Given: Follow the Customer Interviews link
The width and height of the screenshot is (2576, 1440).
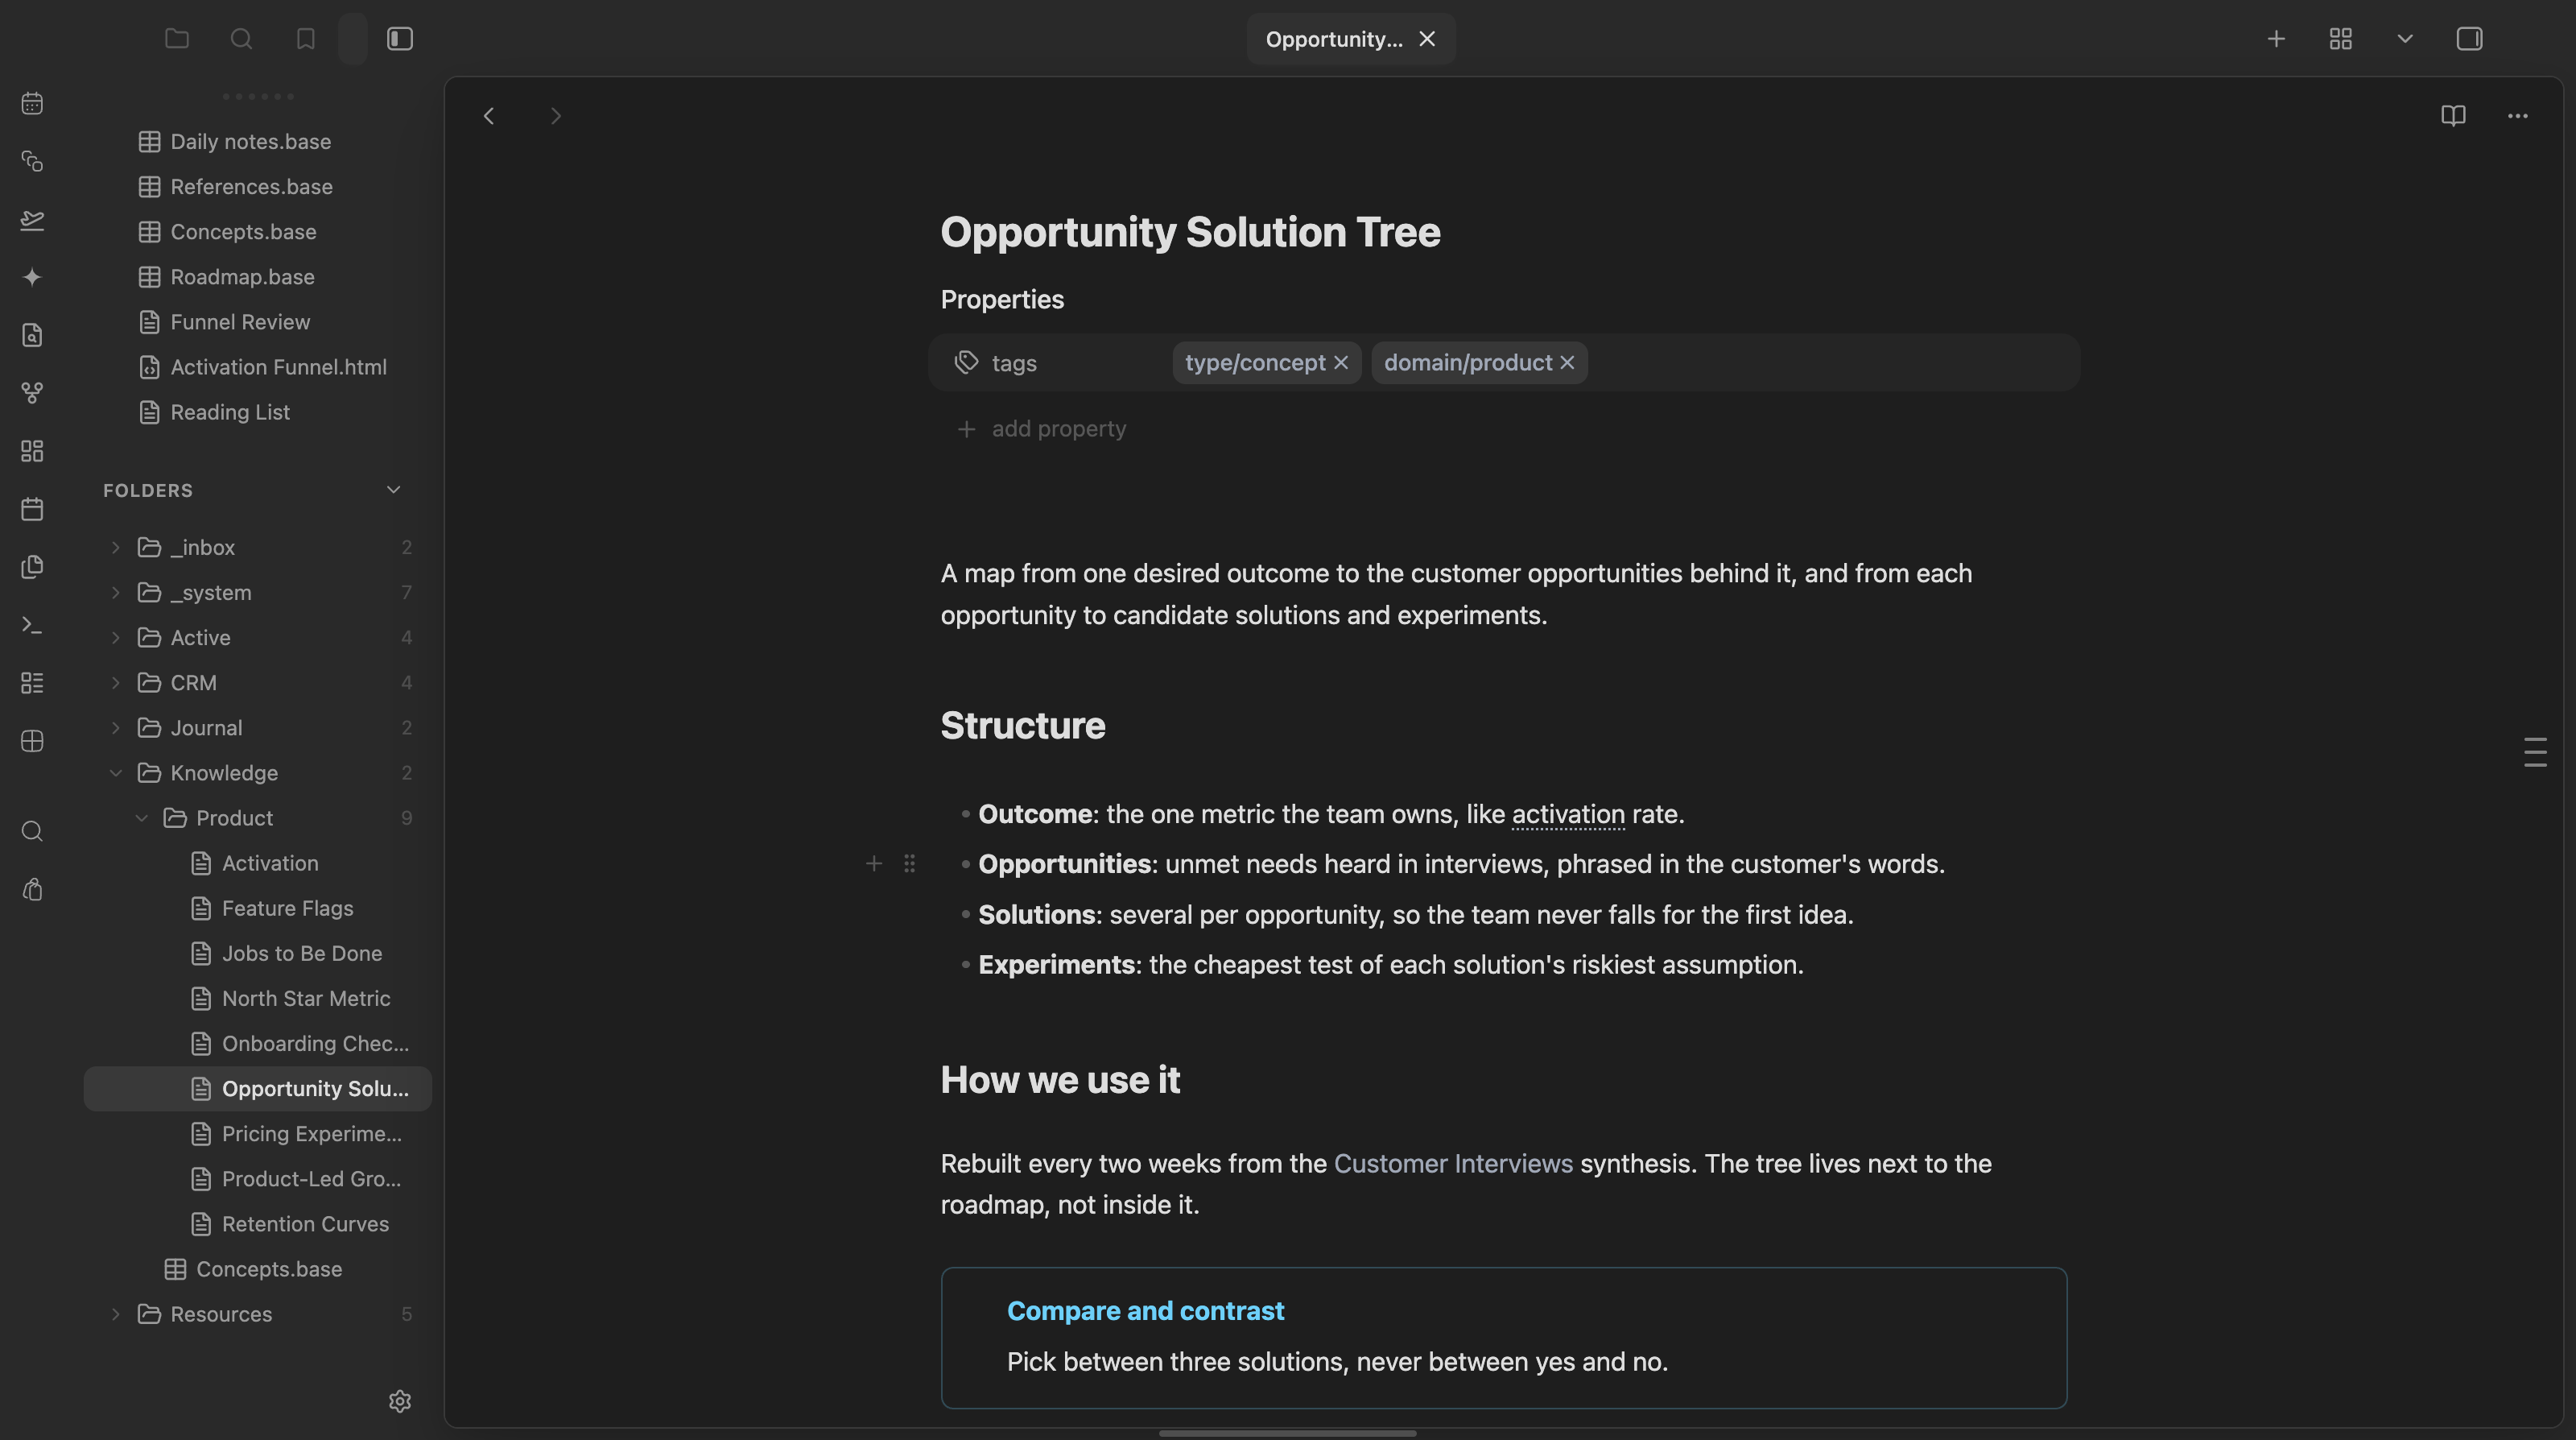Looking at the screenshot, I should coord(1453,1164).
